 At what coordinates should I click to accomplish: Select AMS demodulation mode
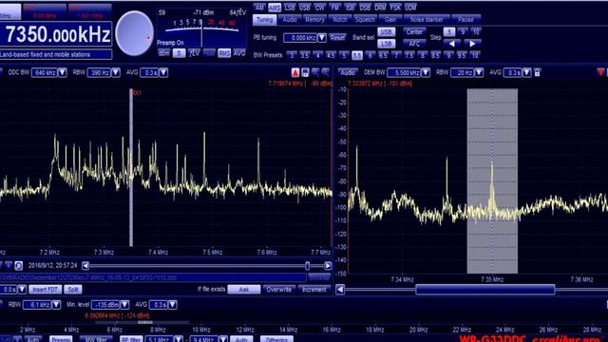(x=275, y=8)
